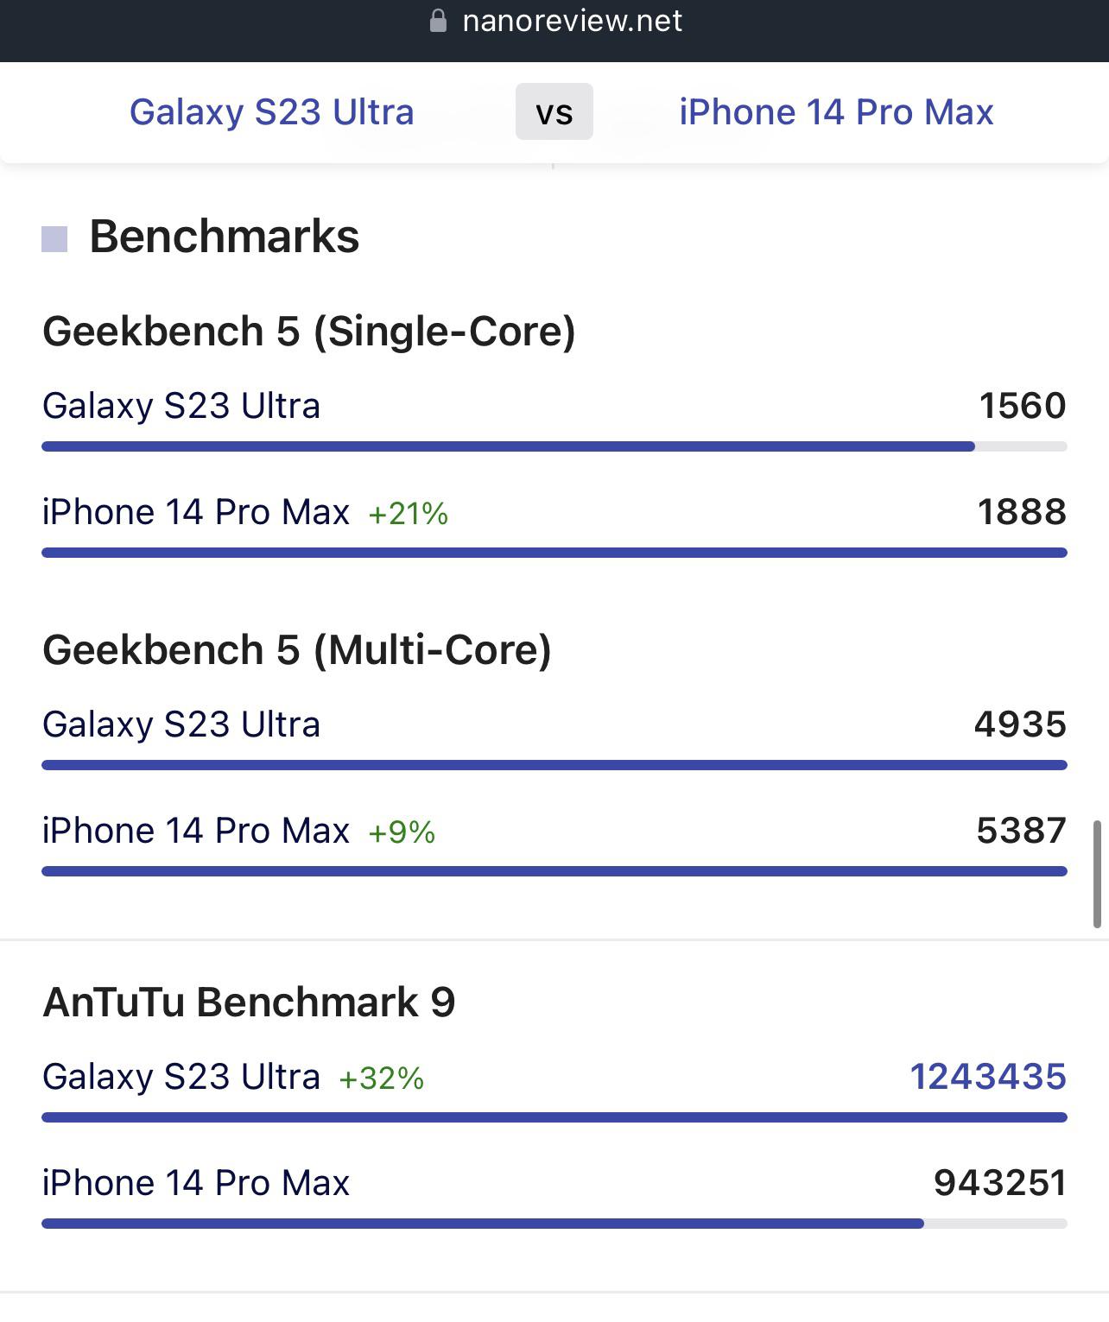1109x1322 pixels.
Task: Click the AnTuTu score 1243435 link
Action: (x=988, y=1077)
